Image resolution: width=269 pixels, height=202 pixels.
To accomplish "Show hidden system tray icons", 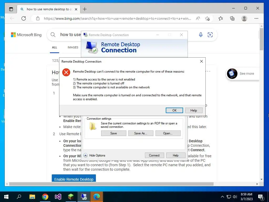I will [222, 197].
